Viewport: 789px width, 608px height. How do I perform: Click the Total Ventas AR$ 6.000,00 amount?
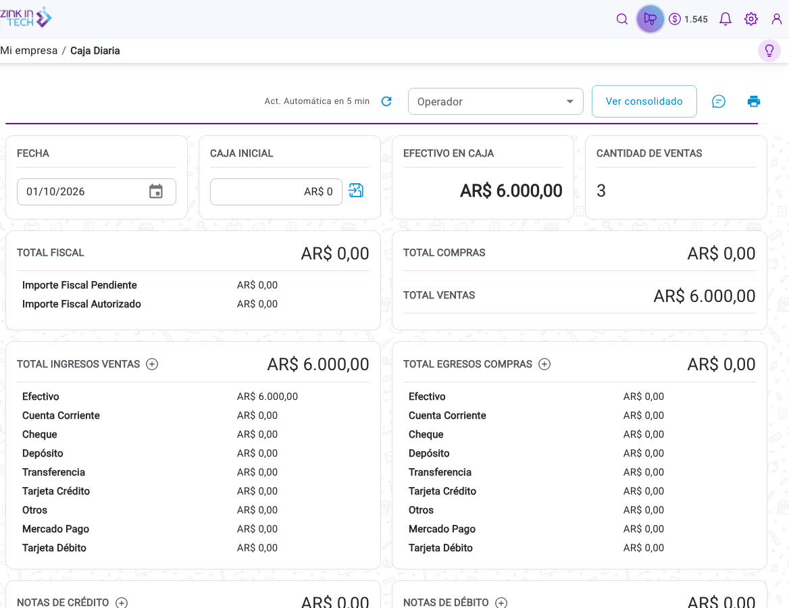click(x=704, y=295)
